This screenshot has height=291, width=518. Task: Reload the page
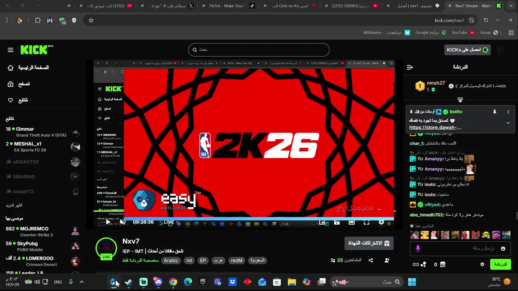[486, 20]
